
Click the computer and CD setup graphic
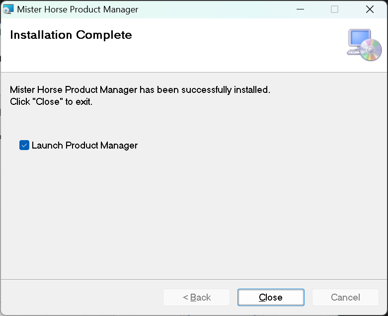point(364,45)
